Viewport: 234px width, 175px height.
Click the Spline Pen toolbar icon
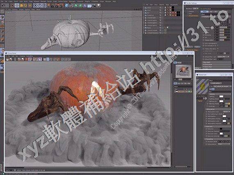click(71, 6)
